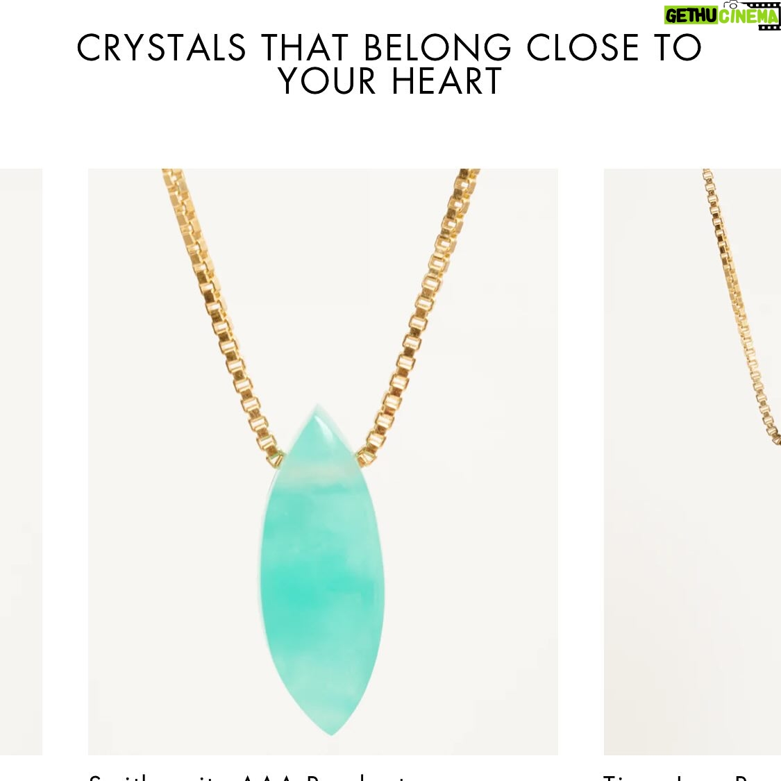Screen dimensions: 781x781
Task: Click the Tiger's Eye product title at bottom right
Action: click(692, 777)
